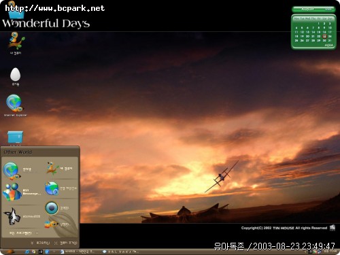Image resolution: width=340 pixels, height=255 pixels.
Task: Switch to the Internet Explorer taskbar window
Action: coord(120,252)
